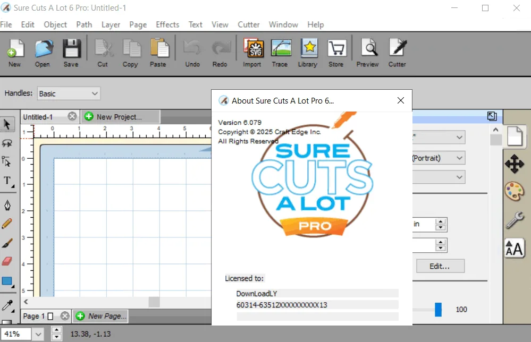The image size is (531, 342).
Task: Select the arrow Selection tool
Action: (x=7, y=124)
